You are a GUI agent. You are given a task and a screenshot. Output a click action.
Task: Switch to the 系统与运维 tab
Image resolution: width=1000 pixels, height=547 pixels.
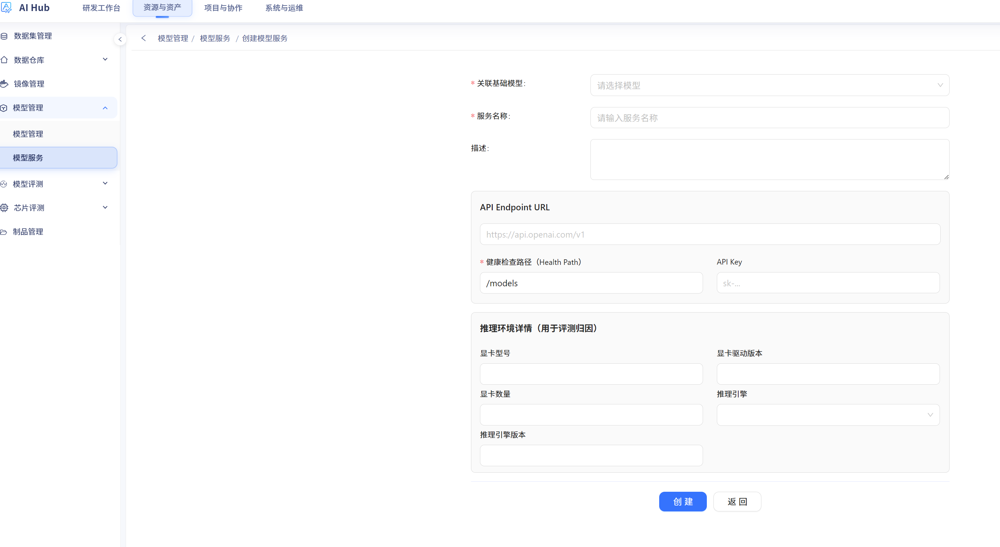(x=284, y=8)
